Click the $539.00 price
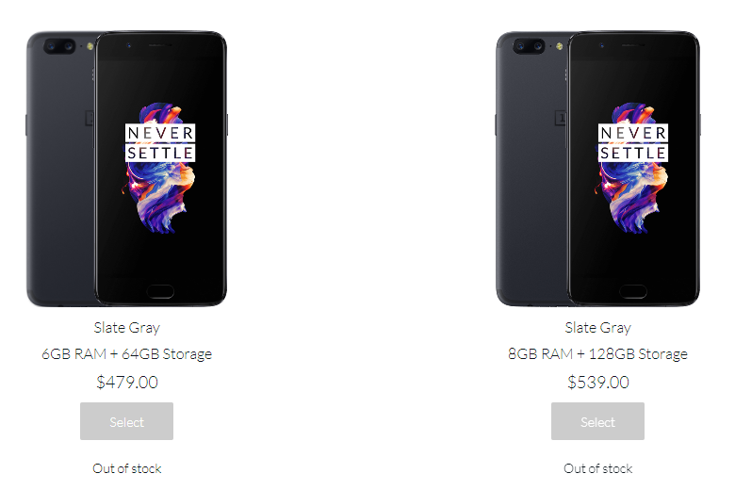Viewport: 735px width, 490px height. 597,383
